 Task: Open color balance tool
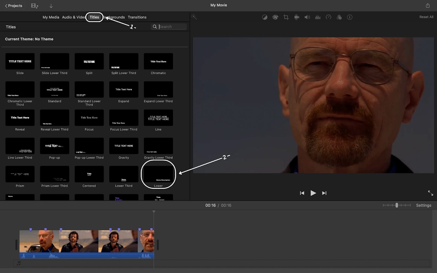point(265,17)
